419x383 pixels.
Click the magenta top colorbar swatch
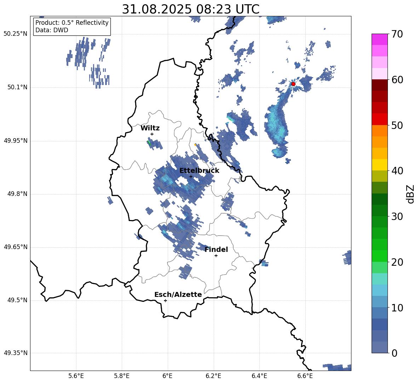[379, 40]
